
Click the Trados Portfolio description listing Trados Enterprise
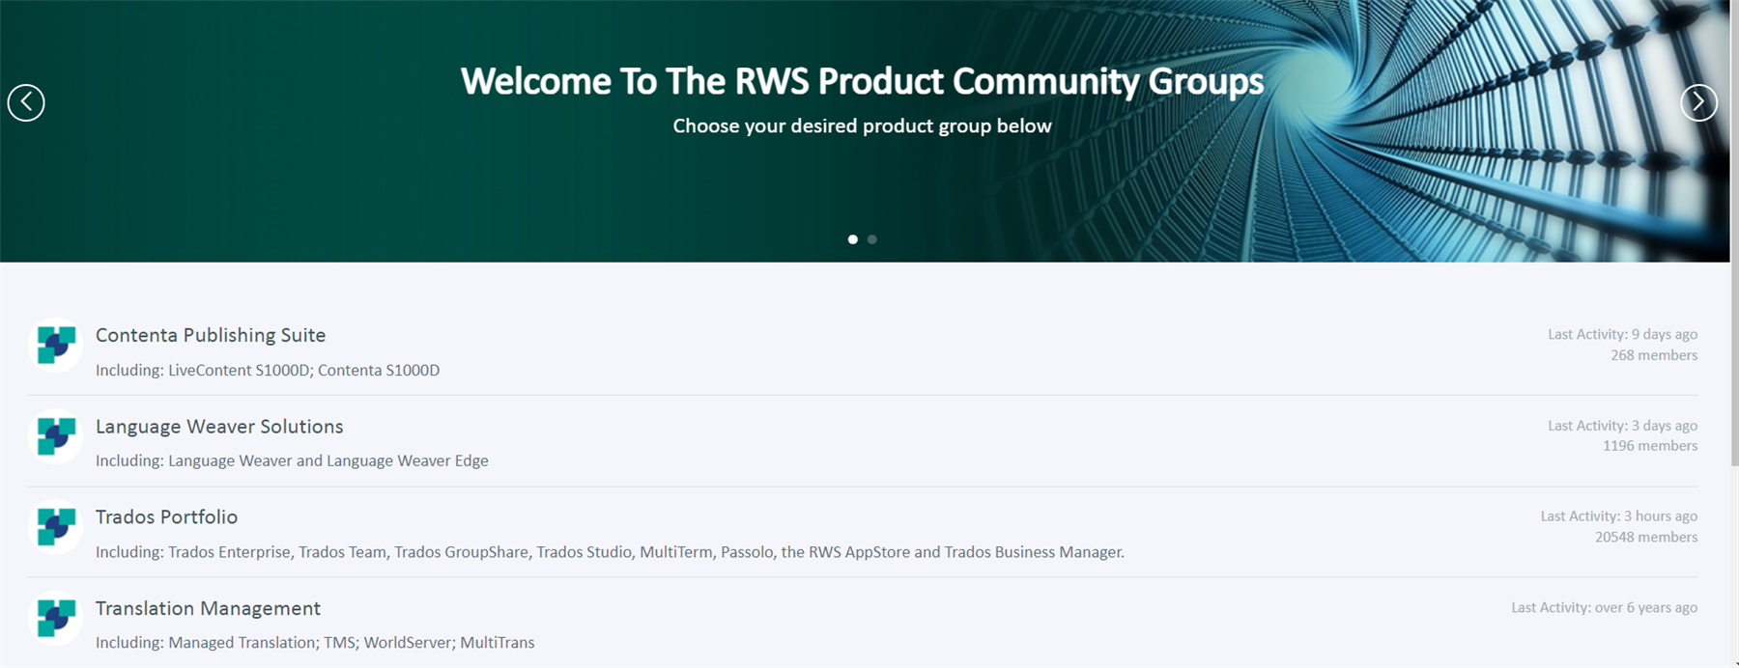610,552
